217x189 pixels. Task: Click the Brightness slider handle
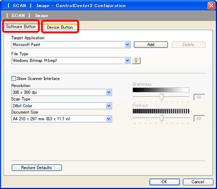click(x=161, y=97)
